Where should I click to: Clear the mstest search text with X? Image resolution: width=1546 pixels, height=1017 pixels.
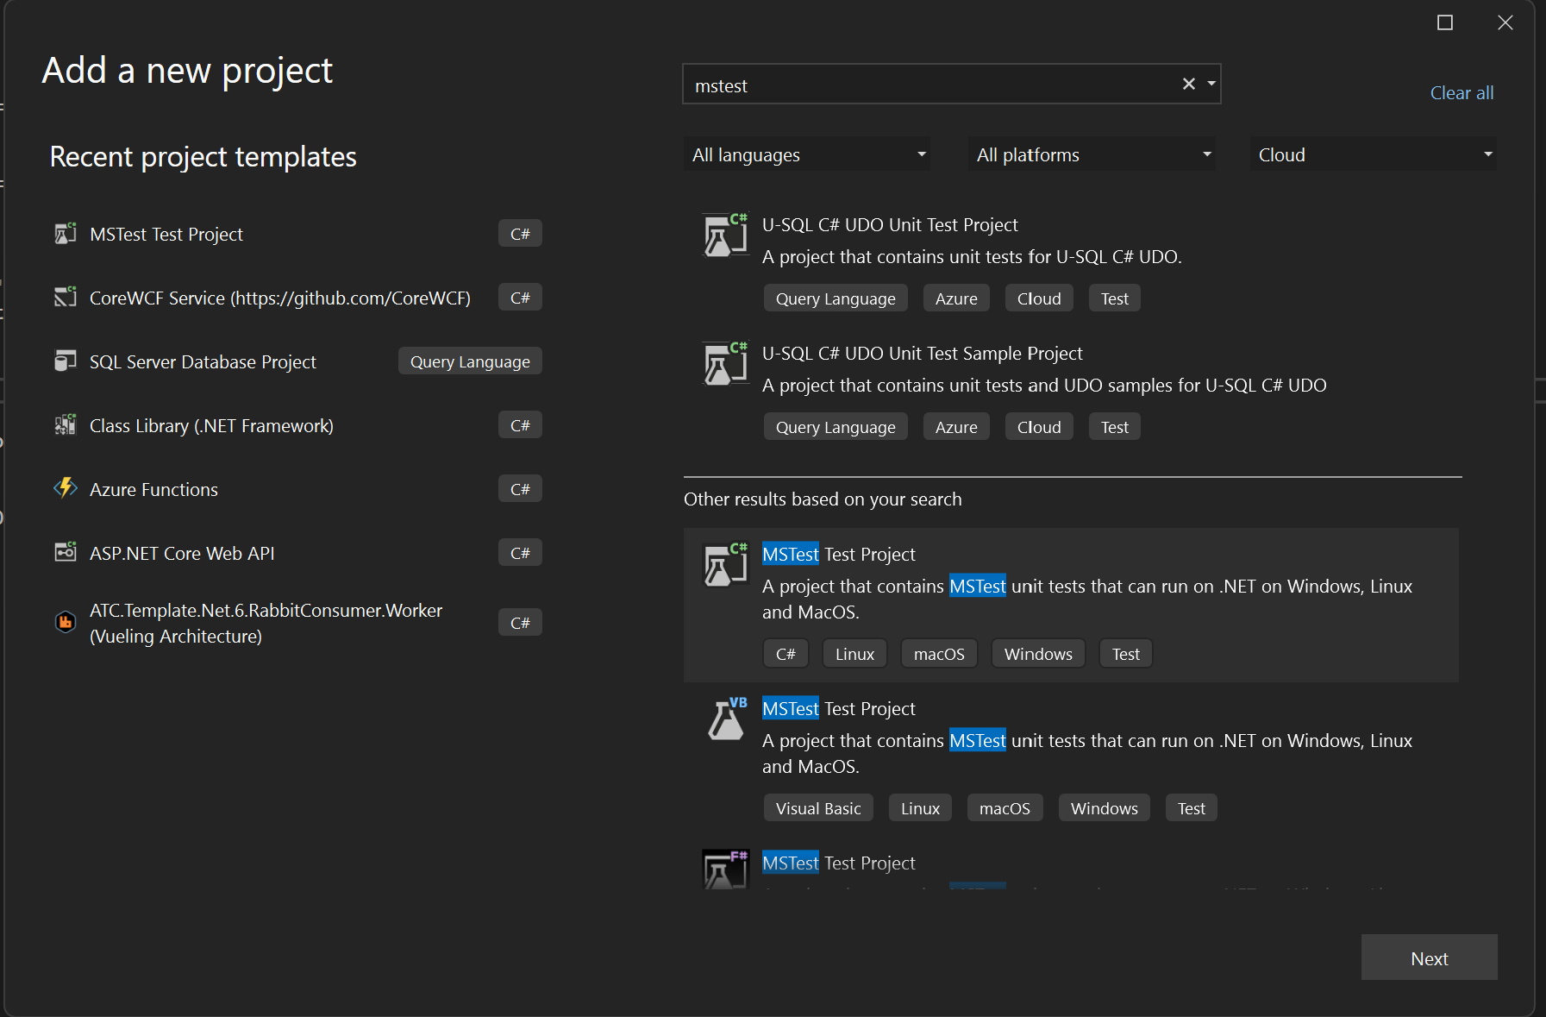pos(1188,85)
